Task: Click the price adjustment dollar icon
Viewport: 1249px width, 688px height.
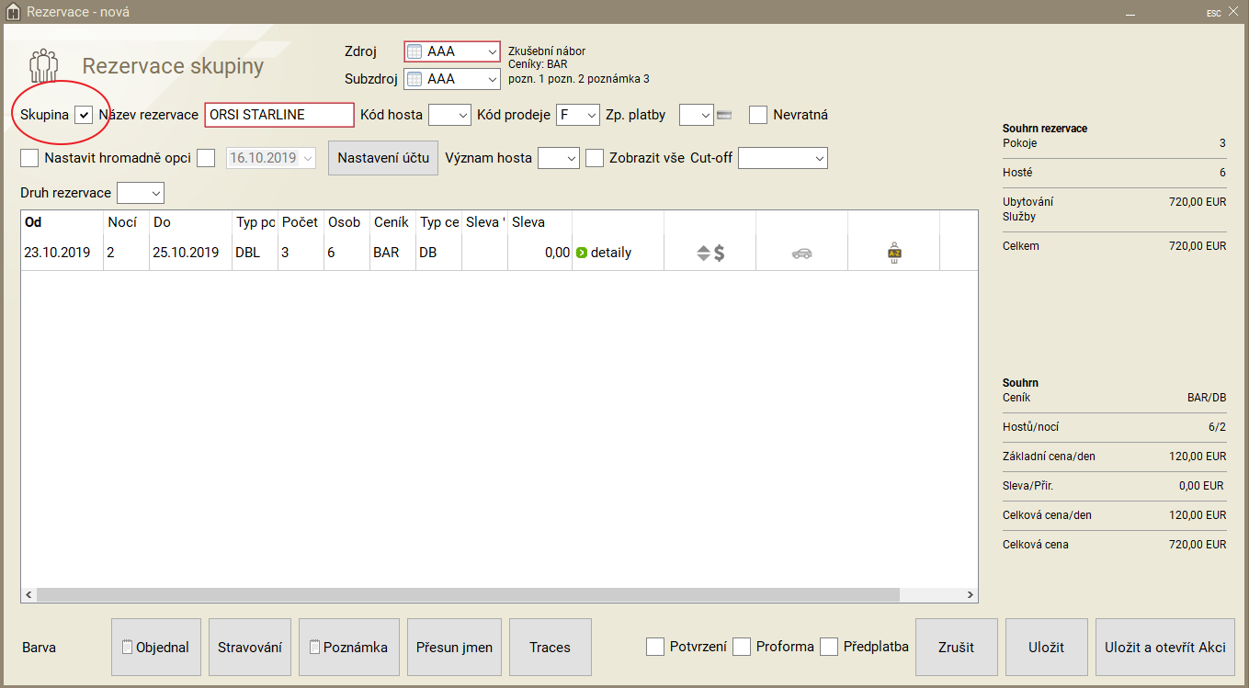Action: pyautogui.click(x=710, y=253)
